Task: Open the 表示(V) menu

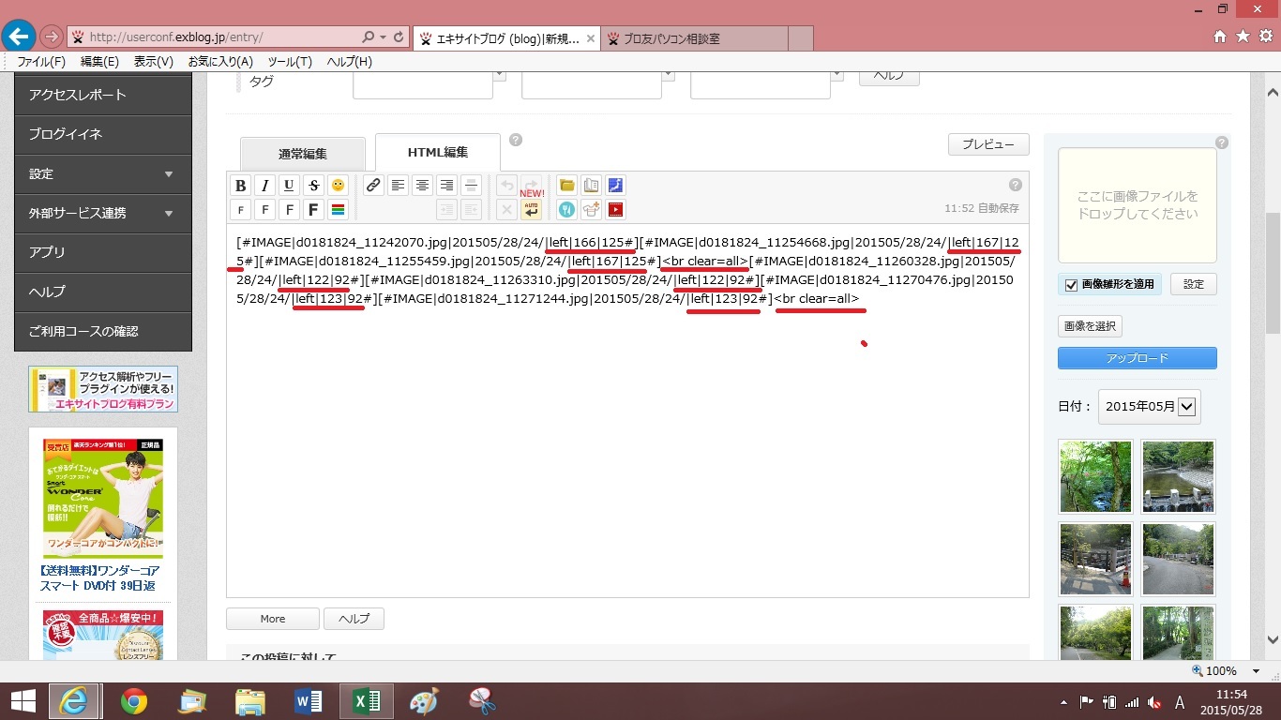Action: 154,62
